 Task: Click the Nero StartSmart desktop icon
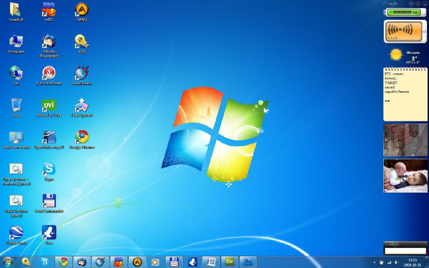[x=49, y=73]
